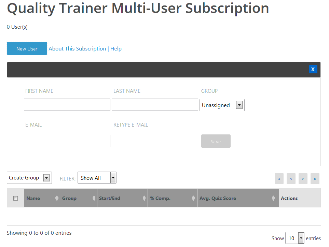
Task: Click the Save button
Action: 216,141
